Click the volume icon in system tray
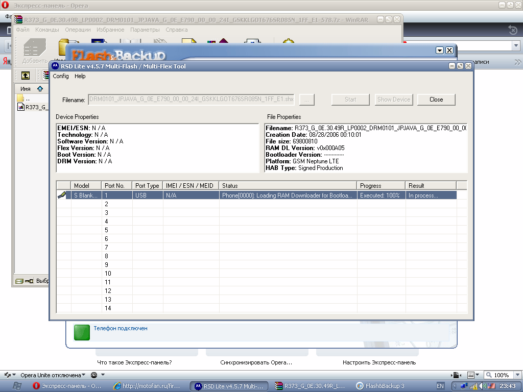 (x=482, y=386)
